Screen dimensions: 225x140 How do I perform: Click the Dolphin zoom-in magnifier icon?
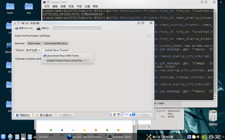149,127
